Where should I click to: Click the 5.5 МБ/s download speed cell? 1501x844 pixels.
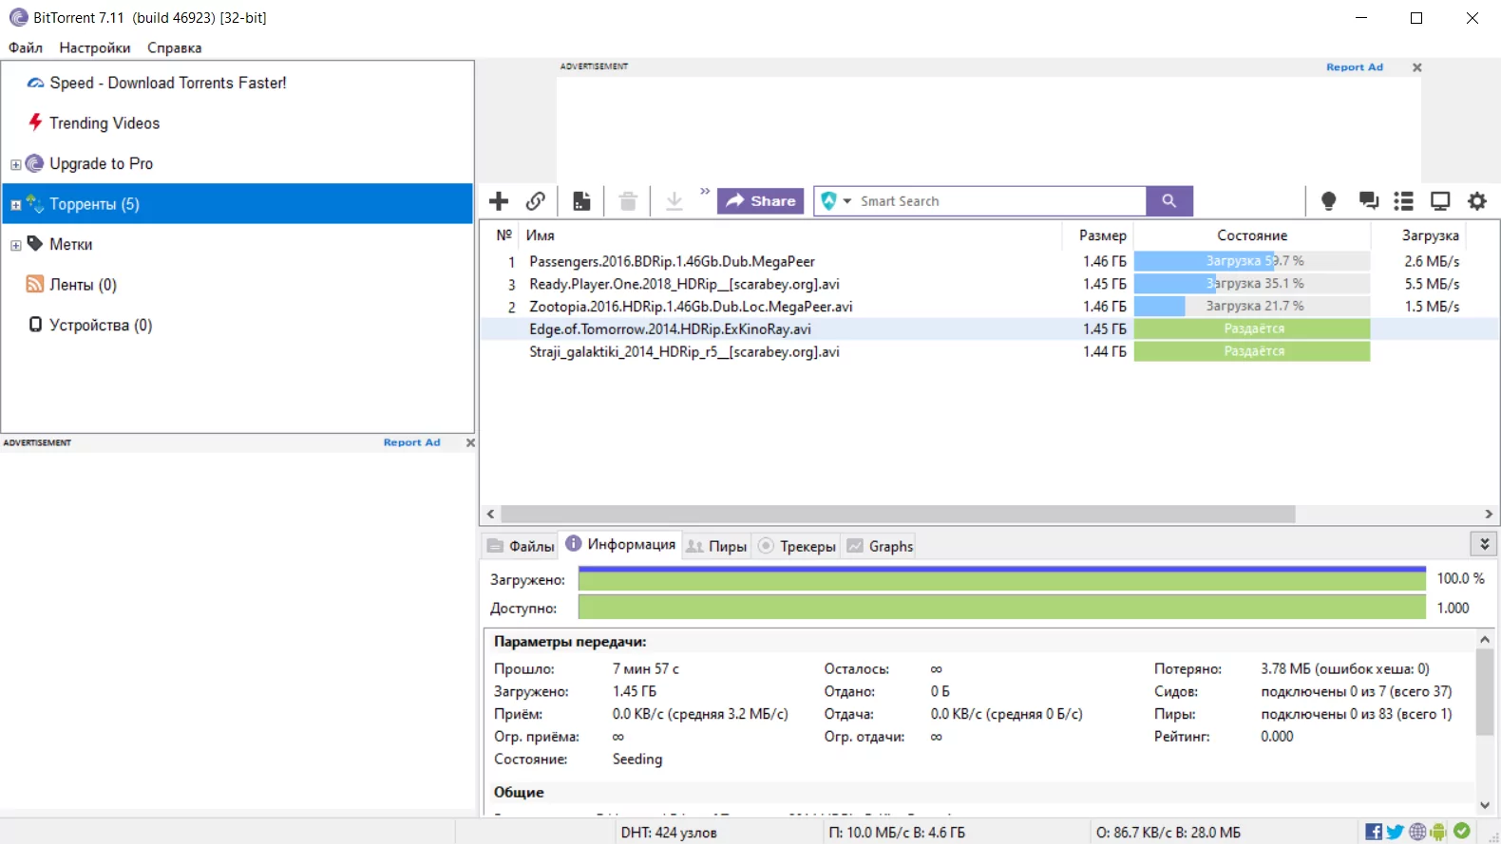(x=1432, y=284)
